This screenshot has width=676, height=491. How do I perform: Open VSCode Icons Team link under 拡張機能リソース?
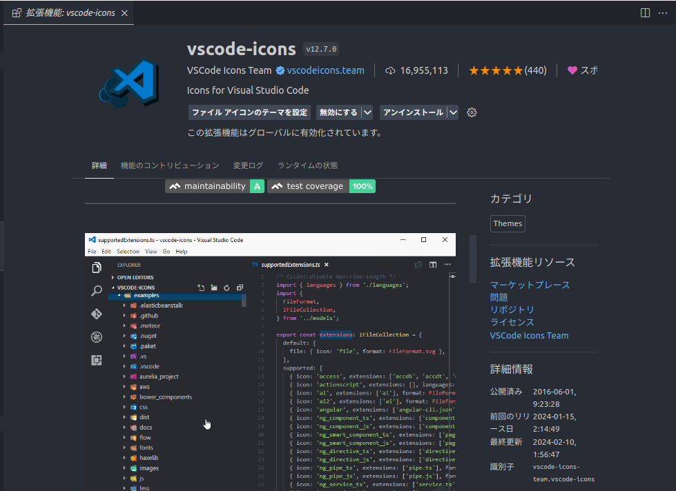click(529, 336)
